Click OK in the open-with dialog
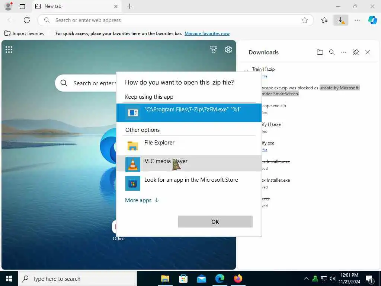381x286 pixels. click(x=215, y=222)
